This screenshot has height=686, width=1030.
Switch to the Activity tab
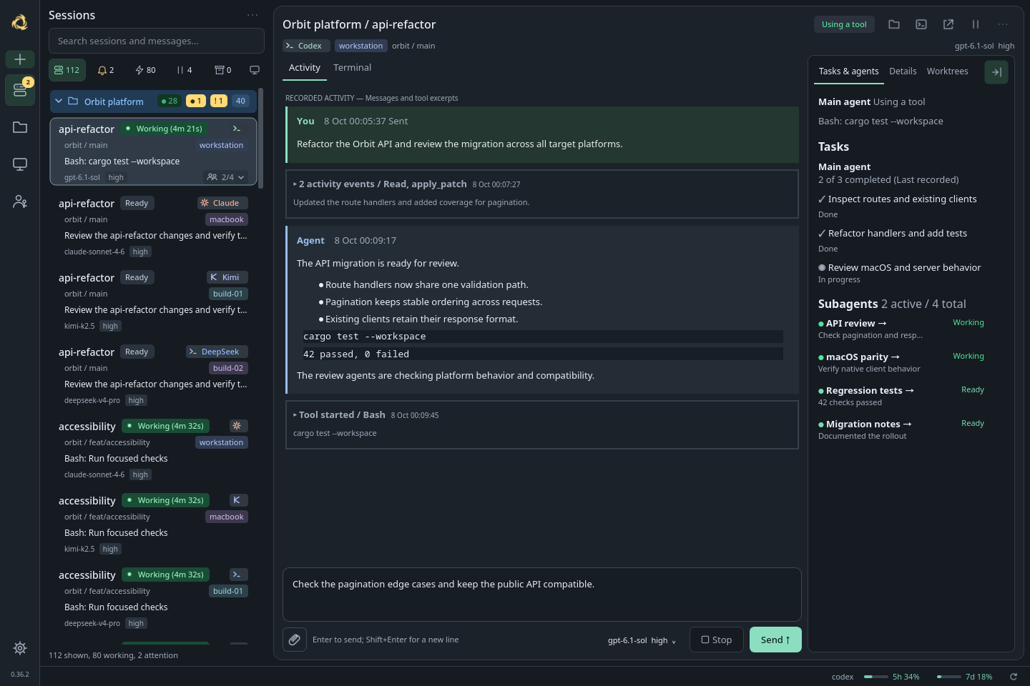tap(305, 68)
